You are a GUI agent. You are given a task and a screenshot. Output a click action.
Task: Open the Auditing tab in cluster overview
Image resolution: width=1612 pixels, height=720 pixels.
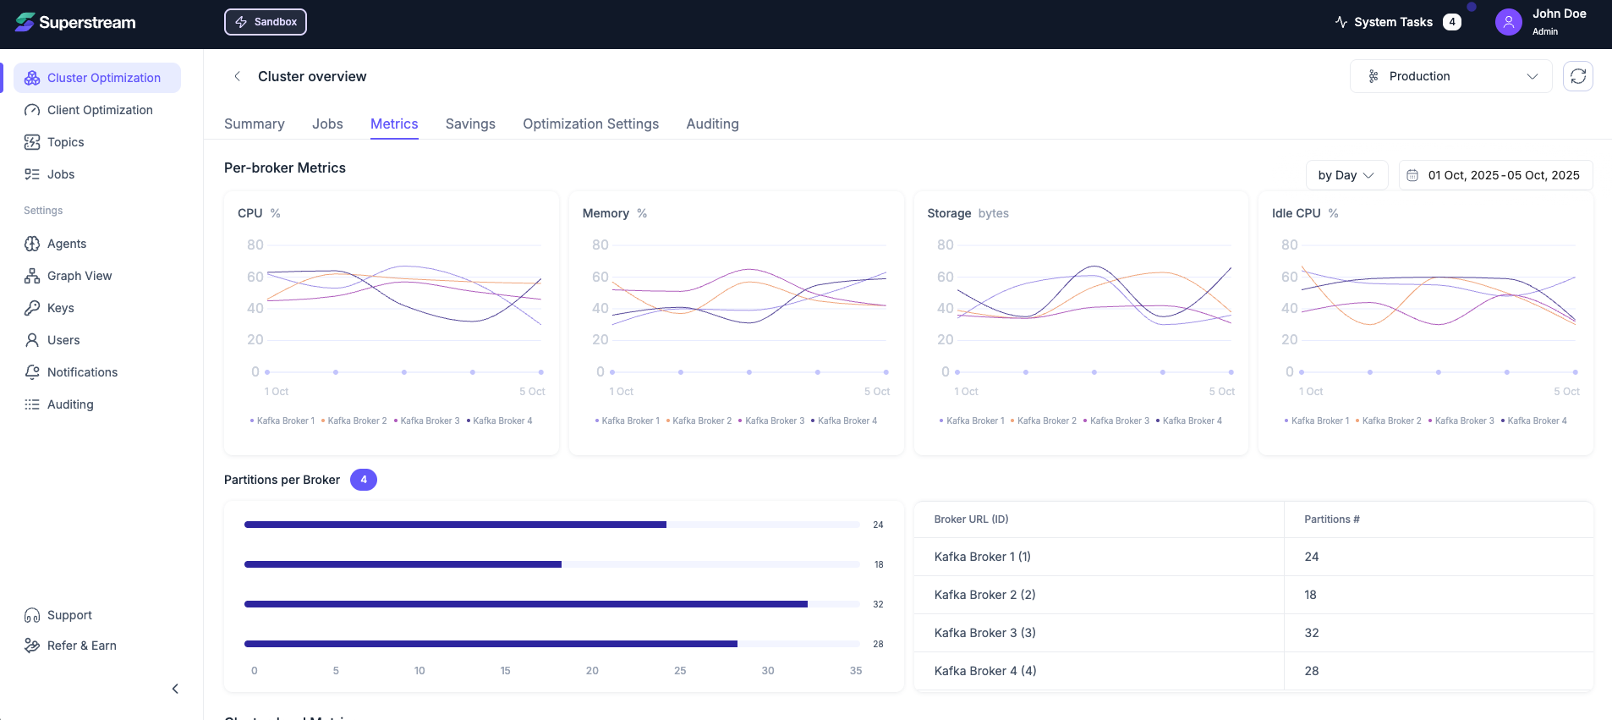713,124
